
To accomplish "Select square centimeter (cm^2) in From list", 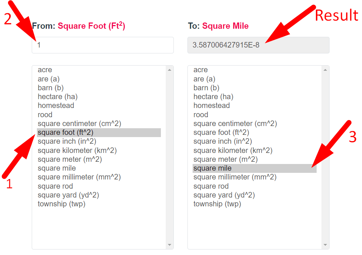I will pyautogui.click(x=79, y=123).
